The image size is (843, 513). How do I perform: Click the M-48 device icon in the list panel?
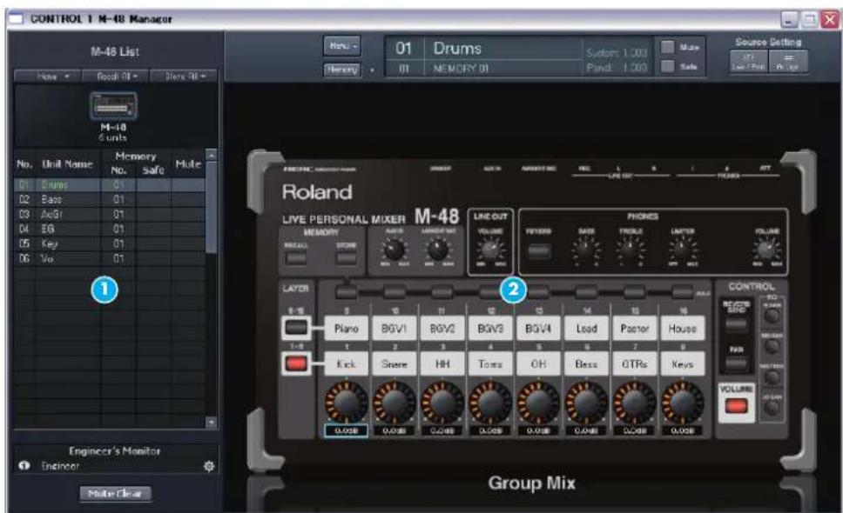pyautogui.click(x=113, y=106)
